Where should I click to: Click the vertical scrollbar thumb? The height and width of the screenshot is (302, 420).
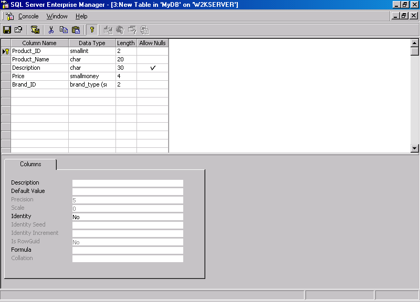[414, 51]
